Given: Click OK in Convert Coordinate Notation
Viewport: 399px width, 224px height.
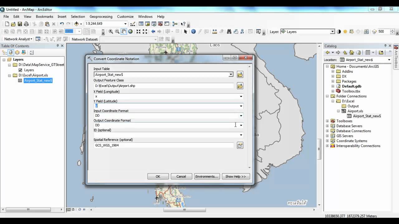Looking at the screenshot, I should 158,176.
